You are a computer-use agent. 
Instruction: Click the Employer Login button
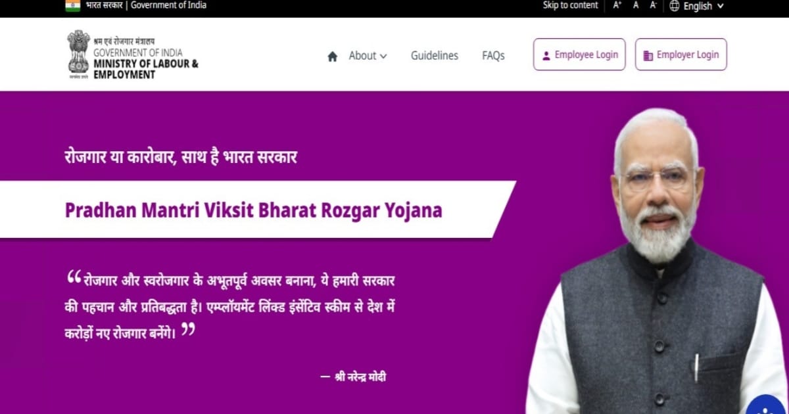pos(681,54)
